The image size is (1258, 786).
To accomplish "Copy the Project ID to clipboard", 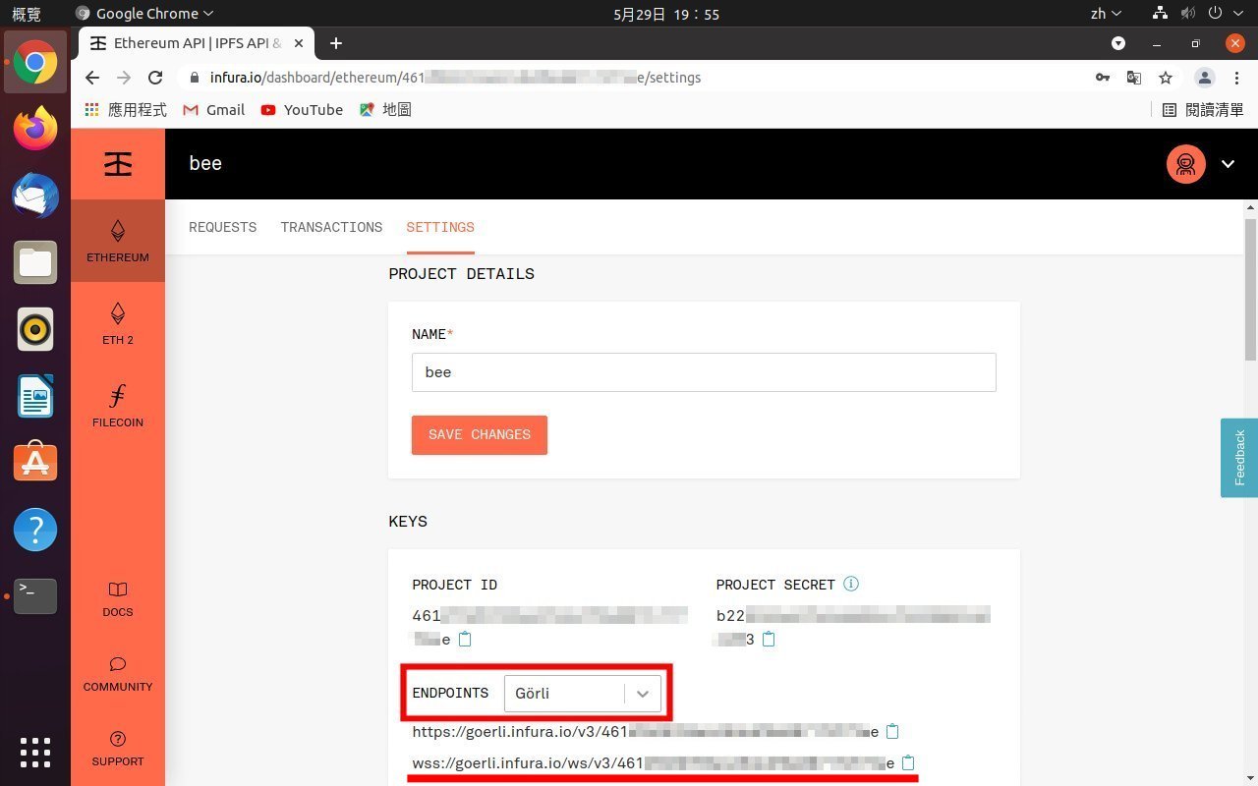I will pyautogui.click(x=466, y=640).
